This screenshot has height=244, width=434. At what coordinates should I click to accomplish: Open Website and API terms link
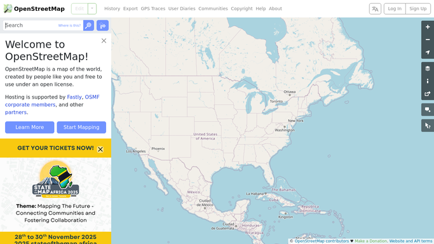click(x=410, y=241)
